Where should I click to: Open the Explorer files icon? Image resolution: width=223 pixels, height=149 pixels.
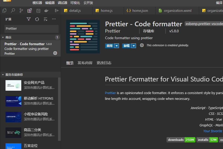[4, 11]
